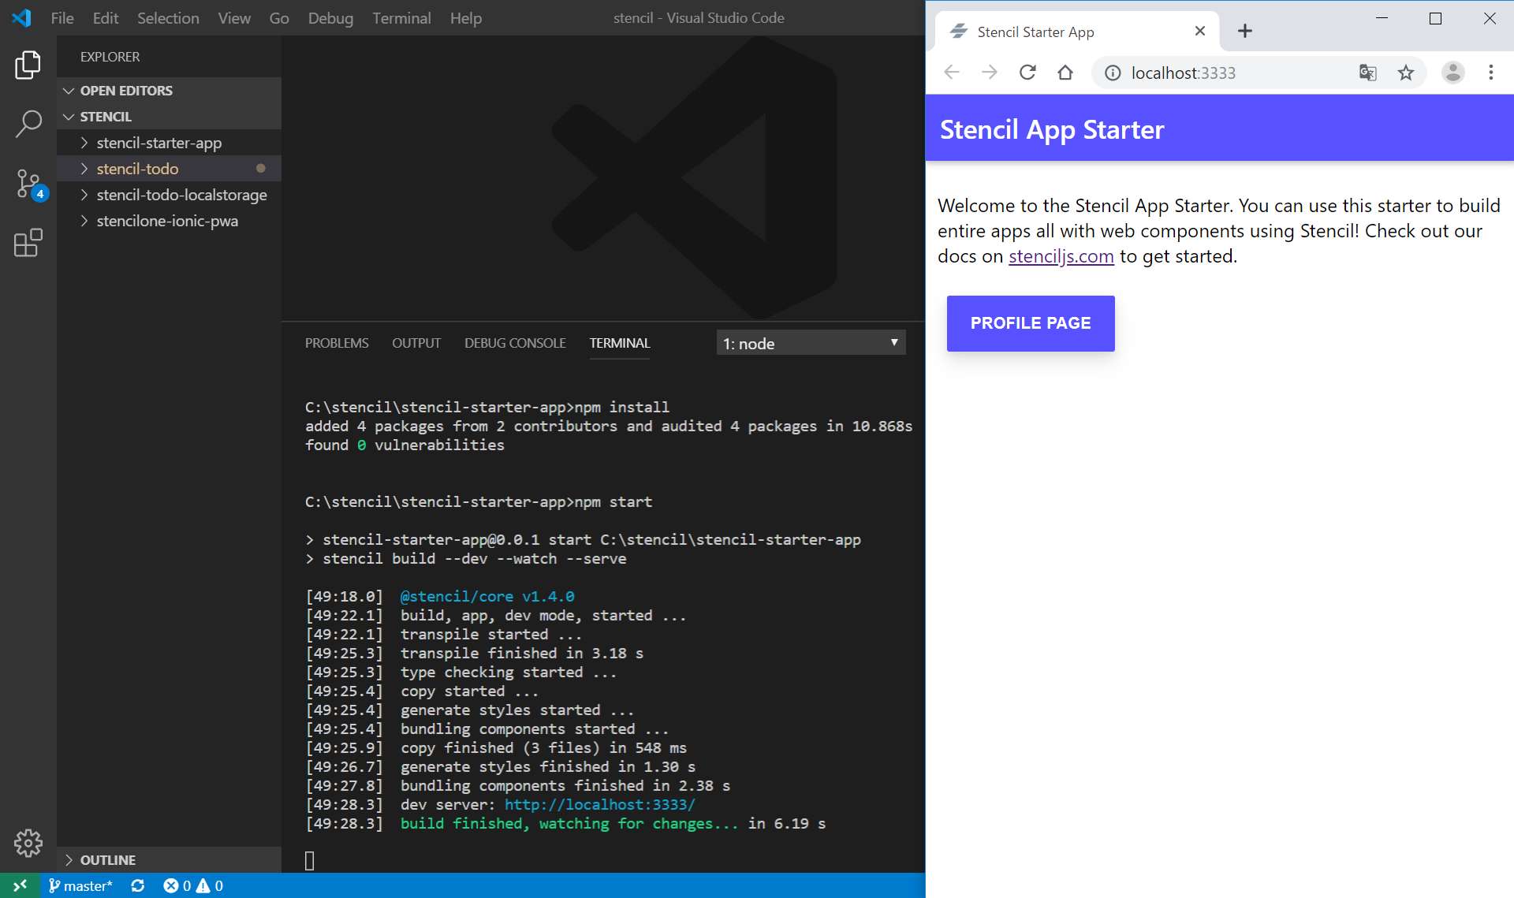
Task: Open the Search view in activity bar
Action: click(x=28, y=124)
